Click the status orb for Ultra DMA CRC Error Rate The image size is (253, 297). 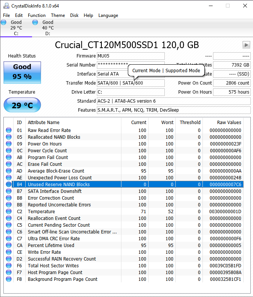coord(9,238)
